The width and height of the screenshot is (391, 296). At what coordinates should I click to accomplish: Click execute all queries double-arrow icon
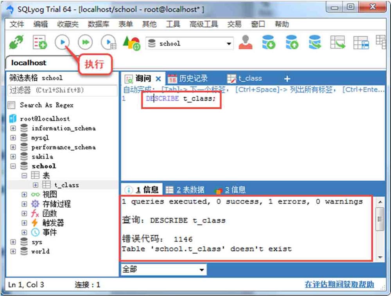click(x=85, y=42)
